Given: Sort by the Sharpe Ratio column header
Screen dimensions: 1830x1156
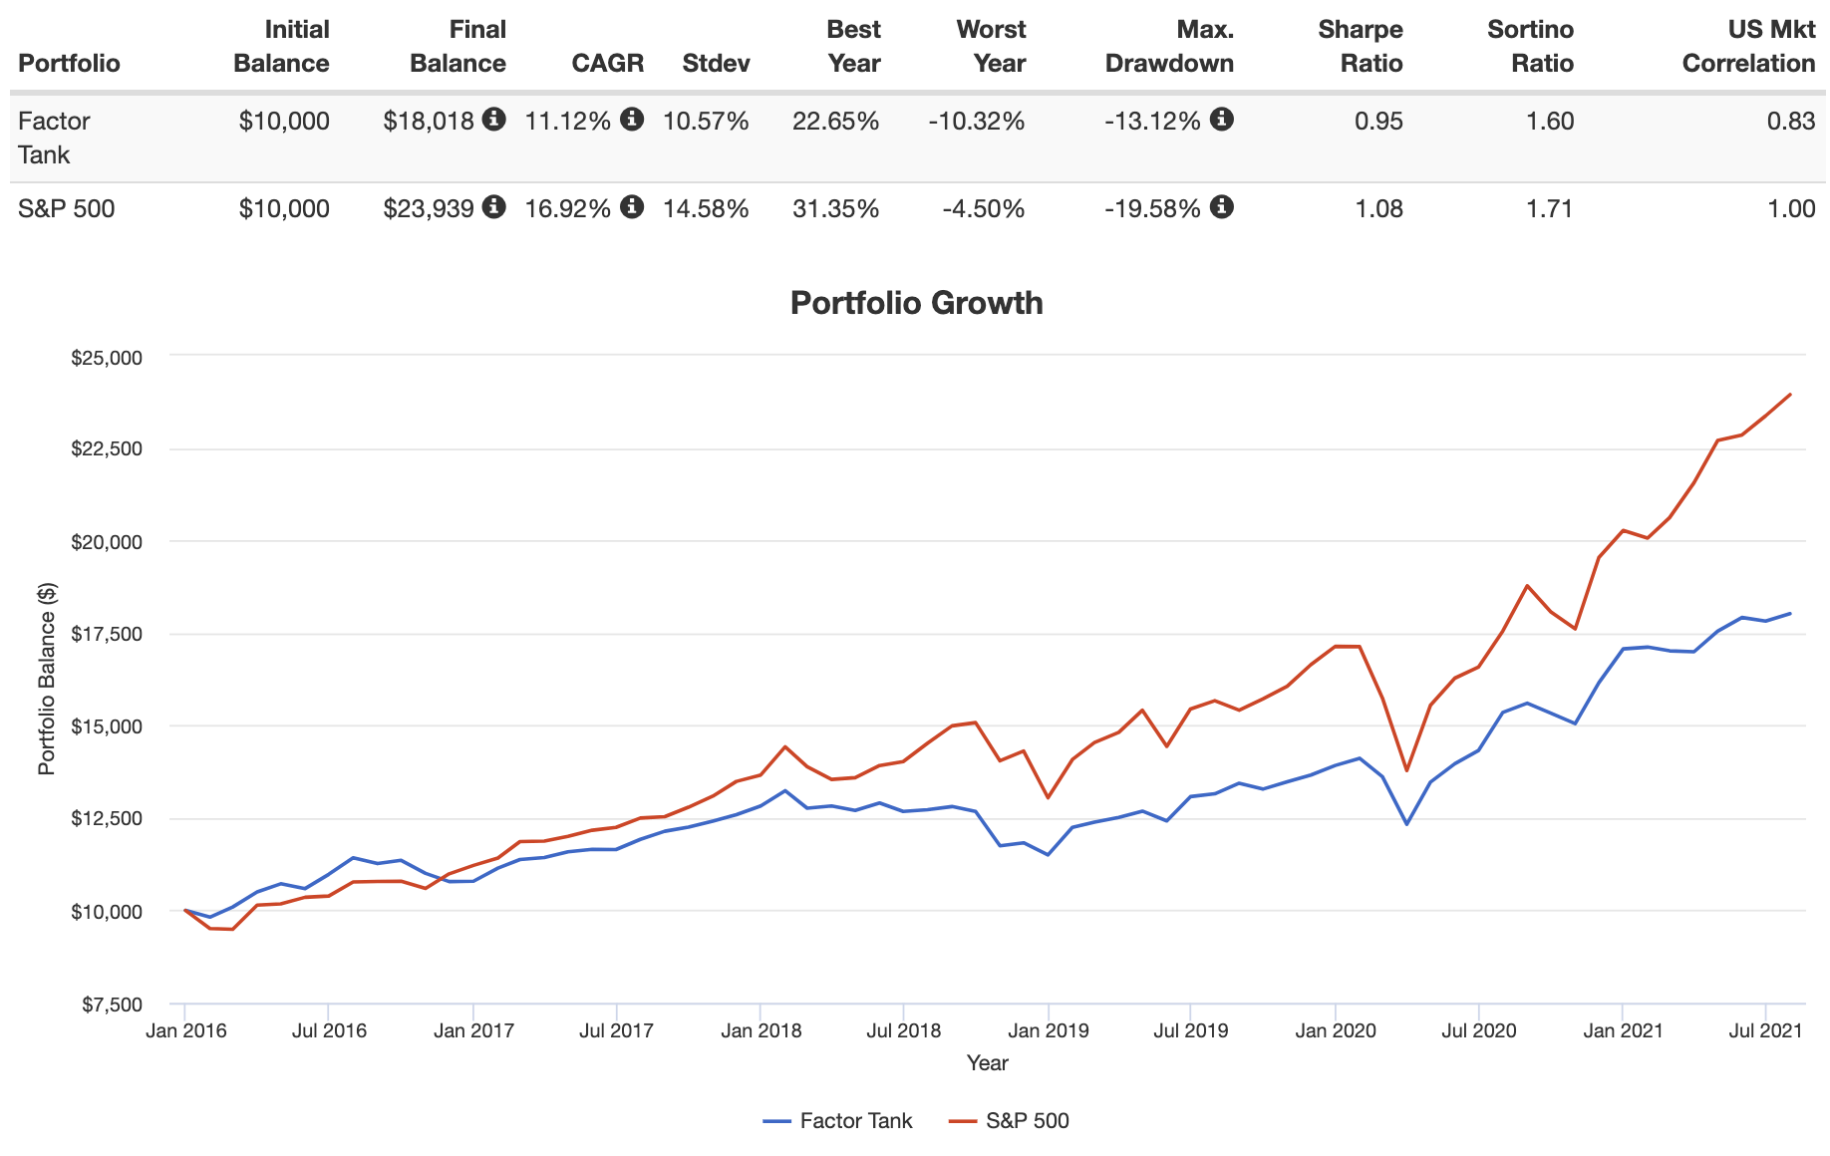Looking at the screenshot, I should click(1361, 46).
